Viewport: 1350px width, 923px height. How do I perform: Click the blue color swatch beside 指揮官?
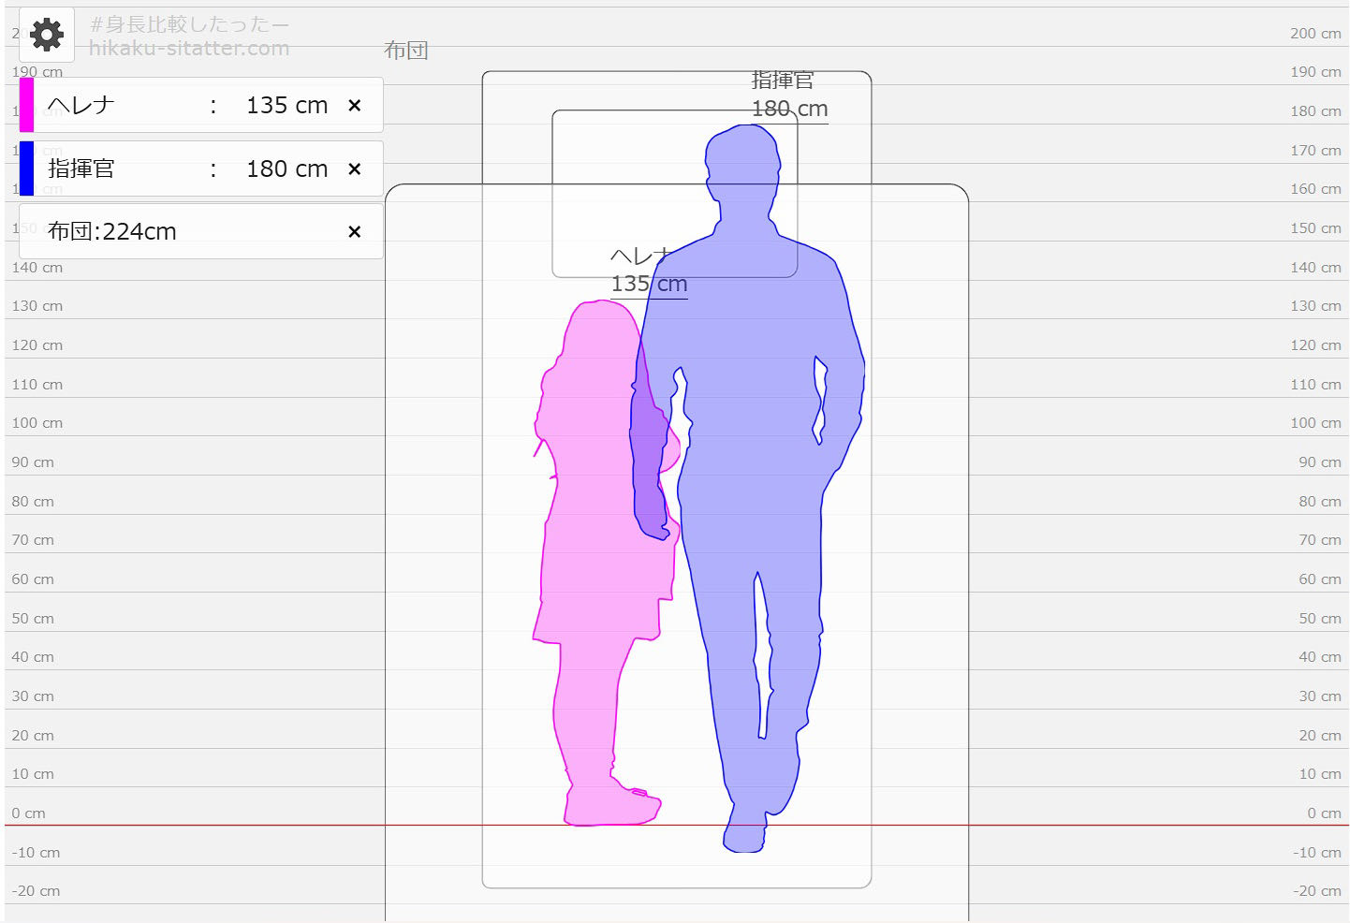pos(26,168)
